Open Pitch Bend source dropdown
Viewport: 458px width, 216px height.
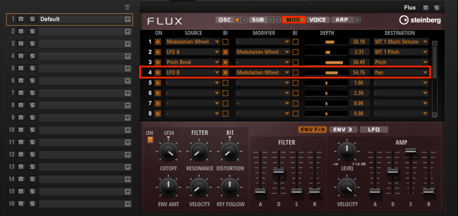coord(193,62)
